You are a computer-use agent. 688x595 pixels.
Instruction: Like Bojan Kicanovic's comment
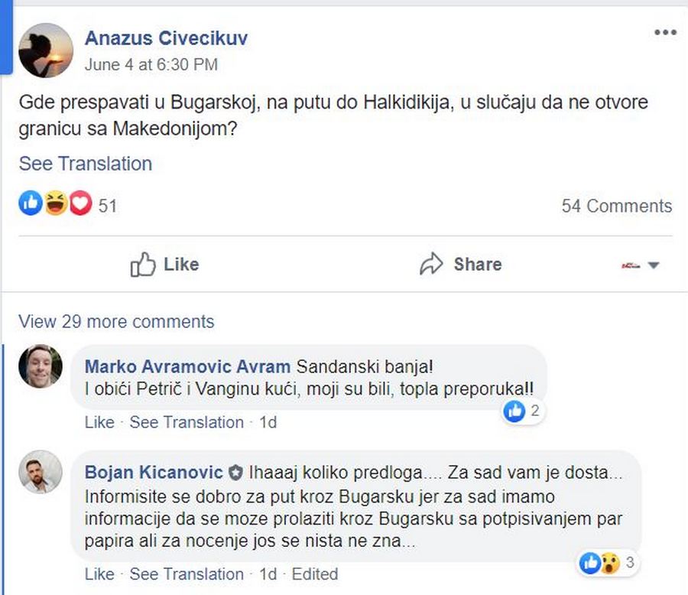pyautogui.click(x=99, y=574)
